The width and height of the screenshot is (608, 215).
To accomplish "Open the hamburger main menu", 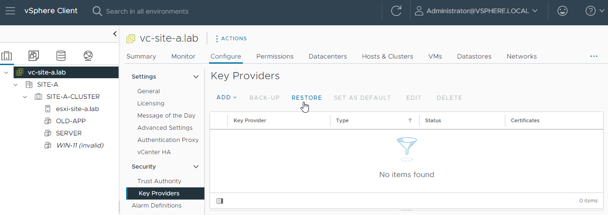I will coord(10,11).
